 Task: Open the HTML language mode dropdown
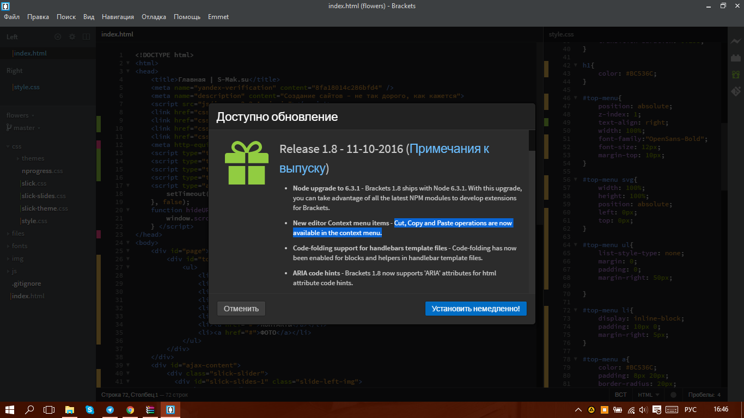[x=649, y=395]
